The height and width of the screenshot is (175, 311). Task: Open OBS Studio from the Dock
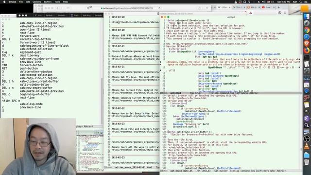click(x=307, y=139)
